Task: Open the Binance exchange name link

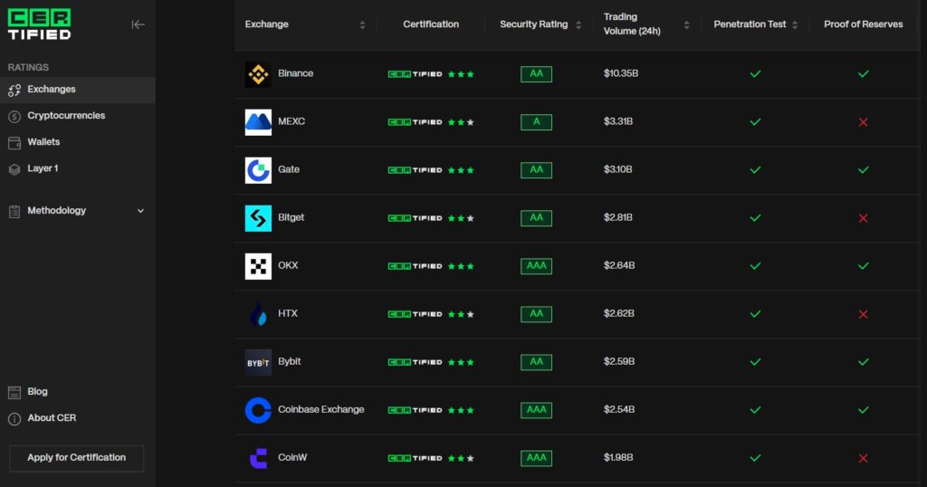Action: (296, 73)
